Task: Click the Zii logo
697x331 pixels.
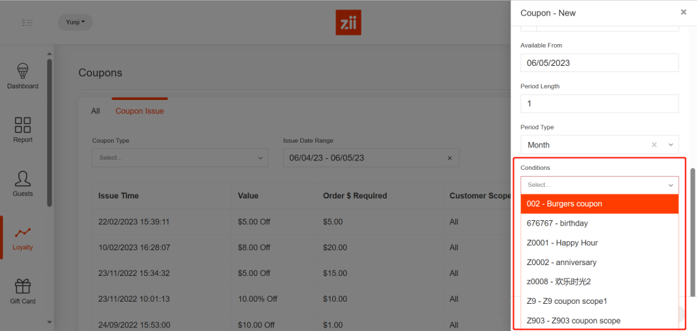Action: coord(348,22)
